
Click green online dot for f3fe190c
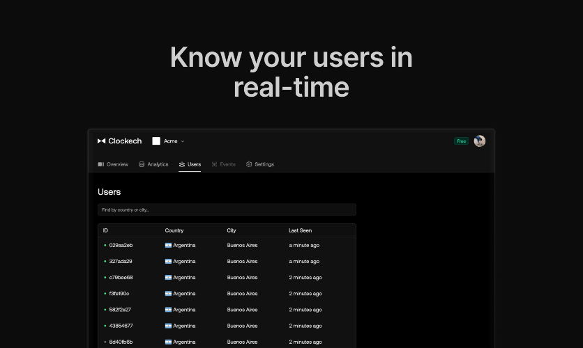[105, 294]
